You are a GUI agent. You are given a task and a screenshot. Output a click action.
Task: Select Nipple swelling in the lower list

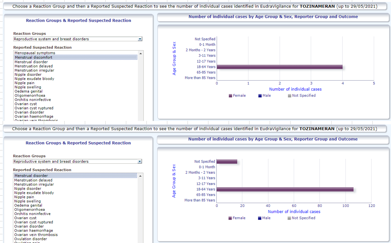(27, 201)
